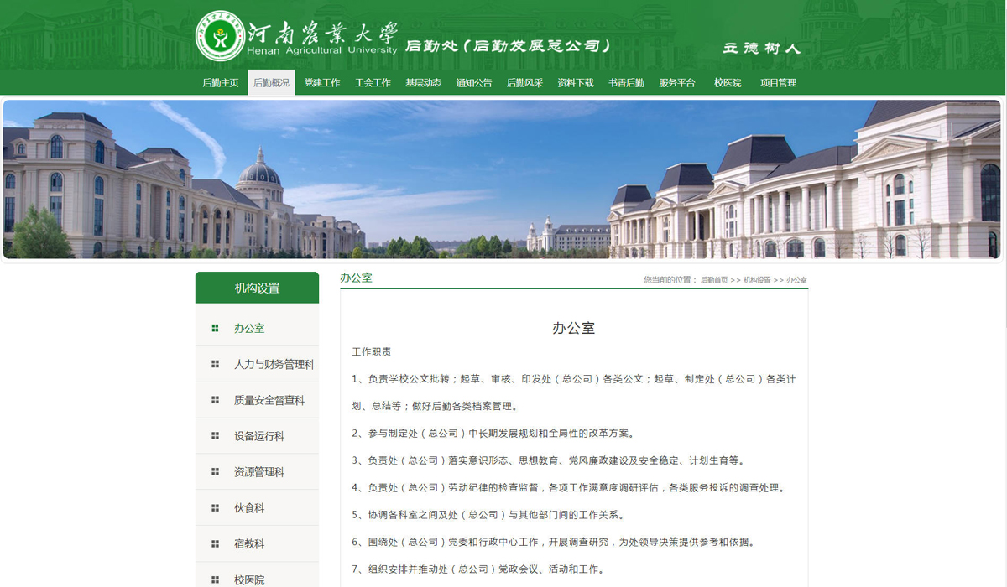Click the grid icon next to 人力与财务管理科
The height and width of the screenshot is (587, 1007).
pos(216,364)
